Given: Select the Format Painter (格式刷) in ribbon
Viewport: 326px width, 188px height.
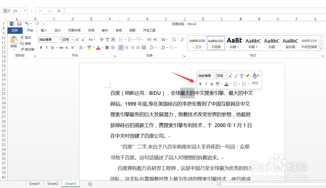Looking at the screenshot, I should pos(27,49).
